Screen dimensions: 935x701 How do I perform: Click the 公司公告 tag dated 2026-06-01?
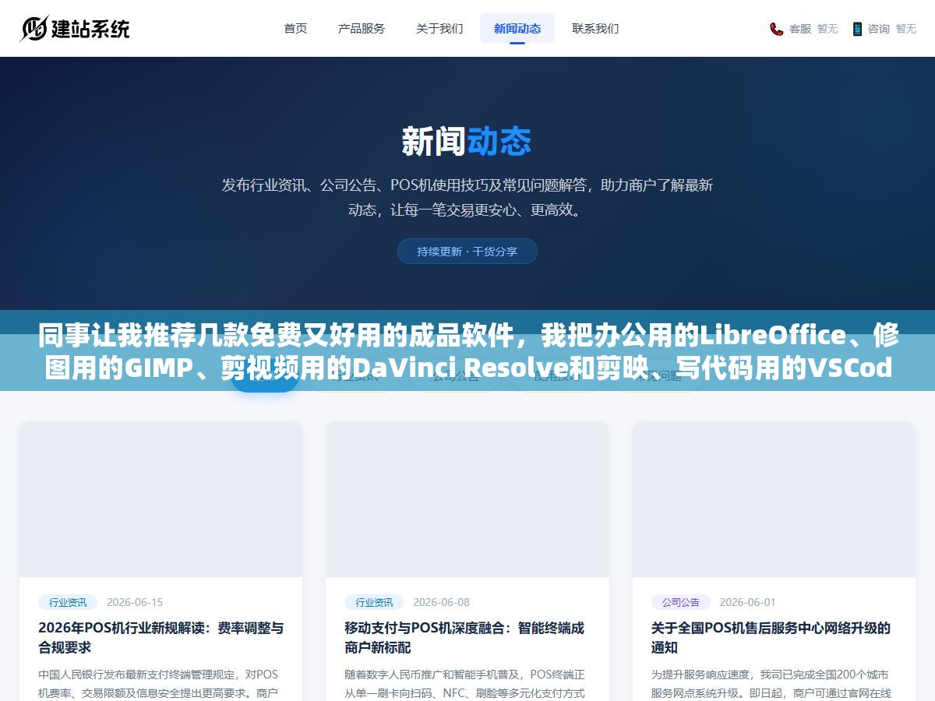point(681,602)
